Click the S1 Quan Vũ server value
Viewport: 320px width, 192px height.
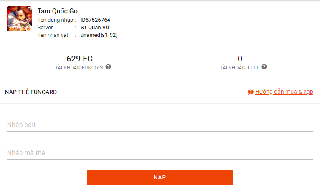(x=95, y=27)
